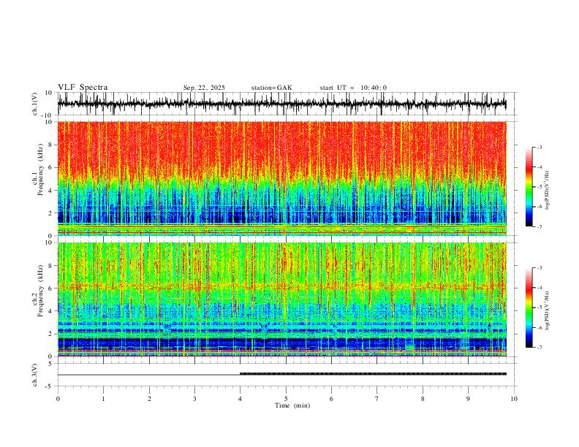Click the "6" kHz tick on ch.2 frequency axis
Viewport: 579px width, 447px height.
pos(51,288)
